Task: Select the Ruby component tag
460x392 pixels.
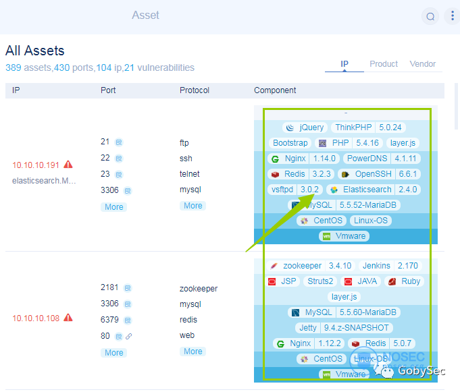Action: tap(404, 281)
